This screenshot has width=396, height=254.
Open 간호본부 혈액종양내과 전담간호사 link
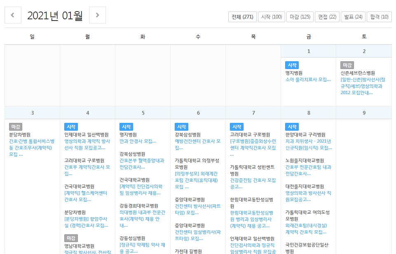142,164
